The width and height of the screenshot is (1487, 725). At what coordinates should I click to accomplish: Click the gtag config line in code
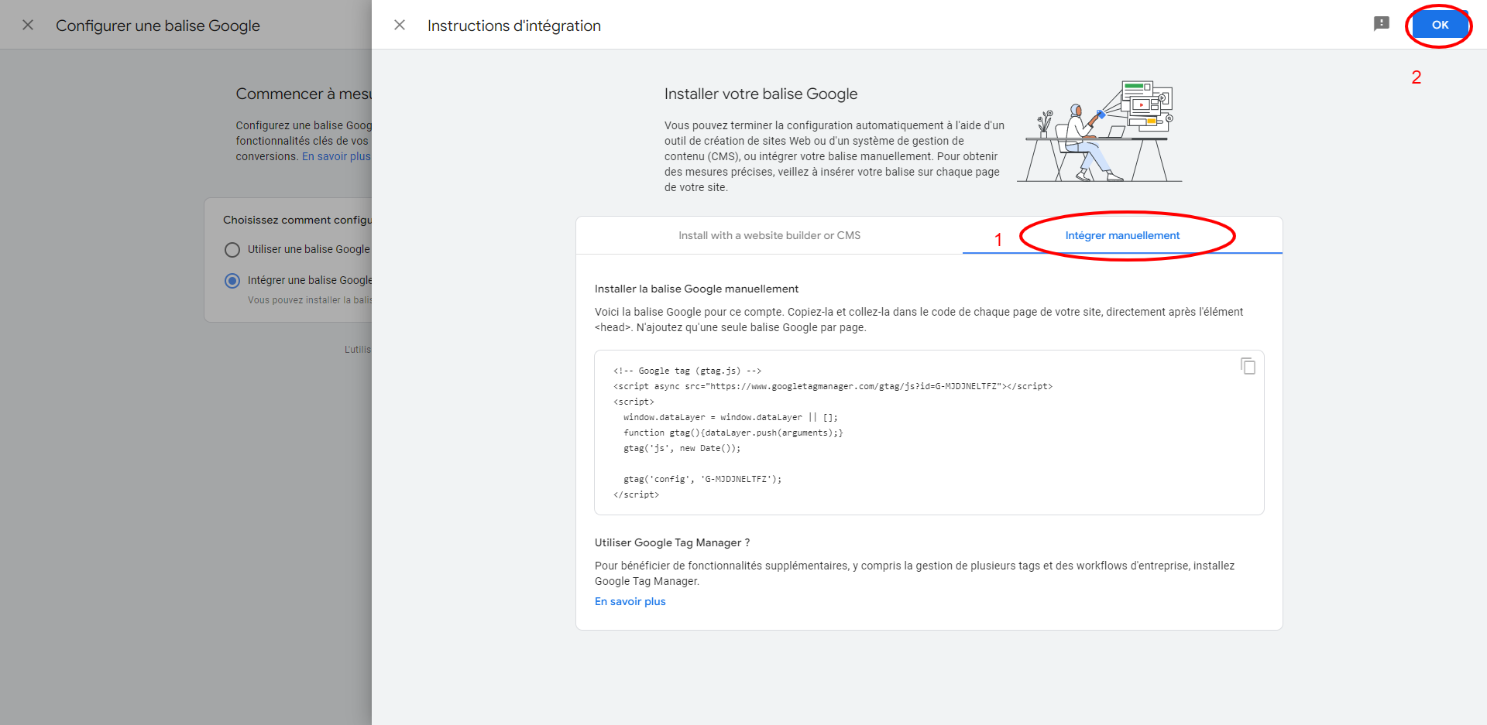tap(702, 479)
